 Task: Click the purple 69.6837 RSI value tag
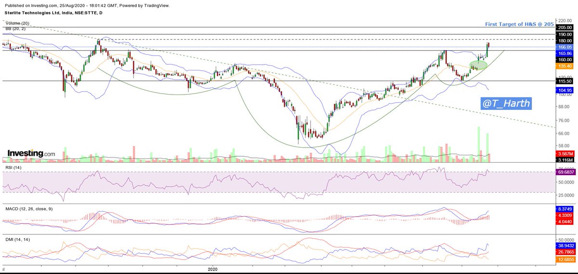(565, 172)
